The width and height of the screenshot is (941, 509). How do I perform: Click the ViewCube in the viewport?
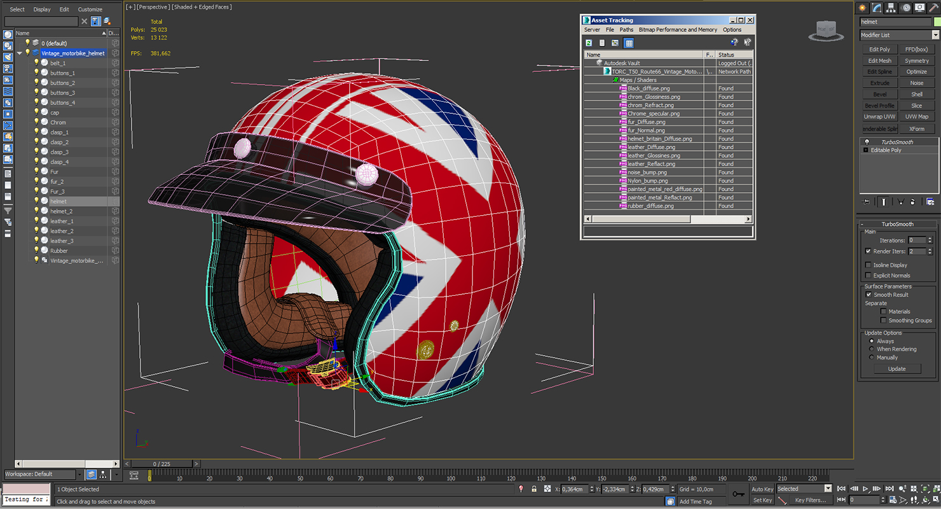tap(825, 30)
